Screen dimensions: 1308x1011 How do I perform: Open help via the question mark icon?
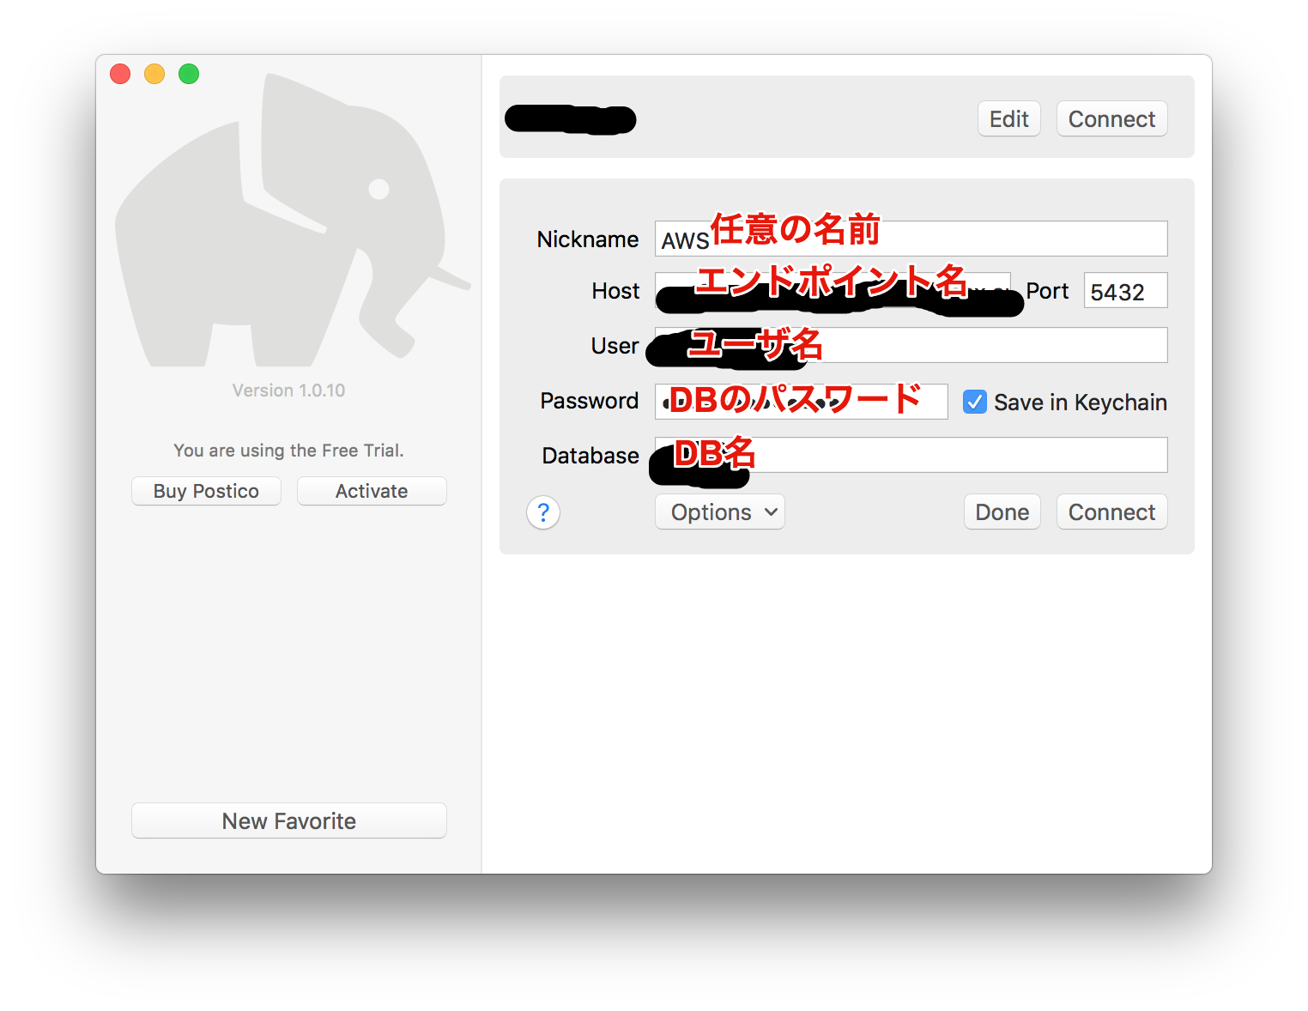point(543,512)
